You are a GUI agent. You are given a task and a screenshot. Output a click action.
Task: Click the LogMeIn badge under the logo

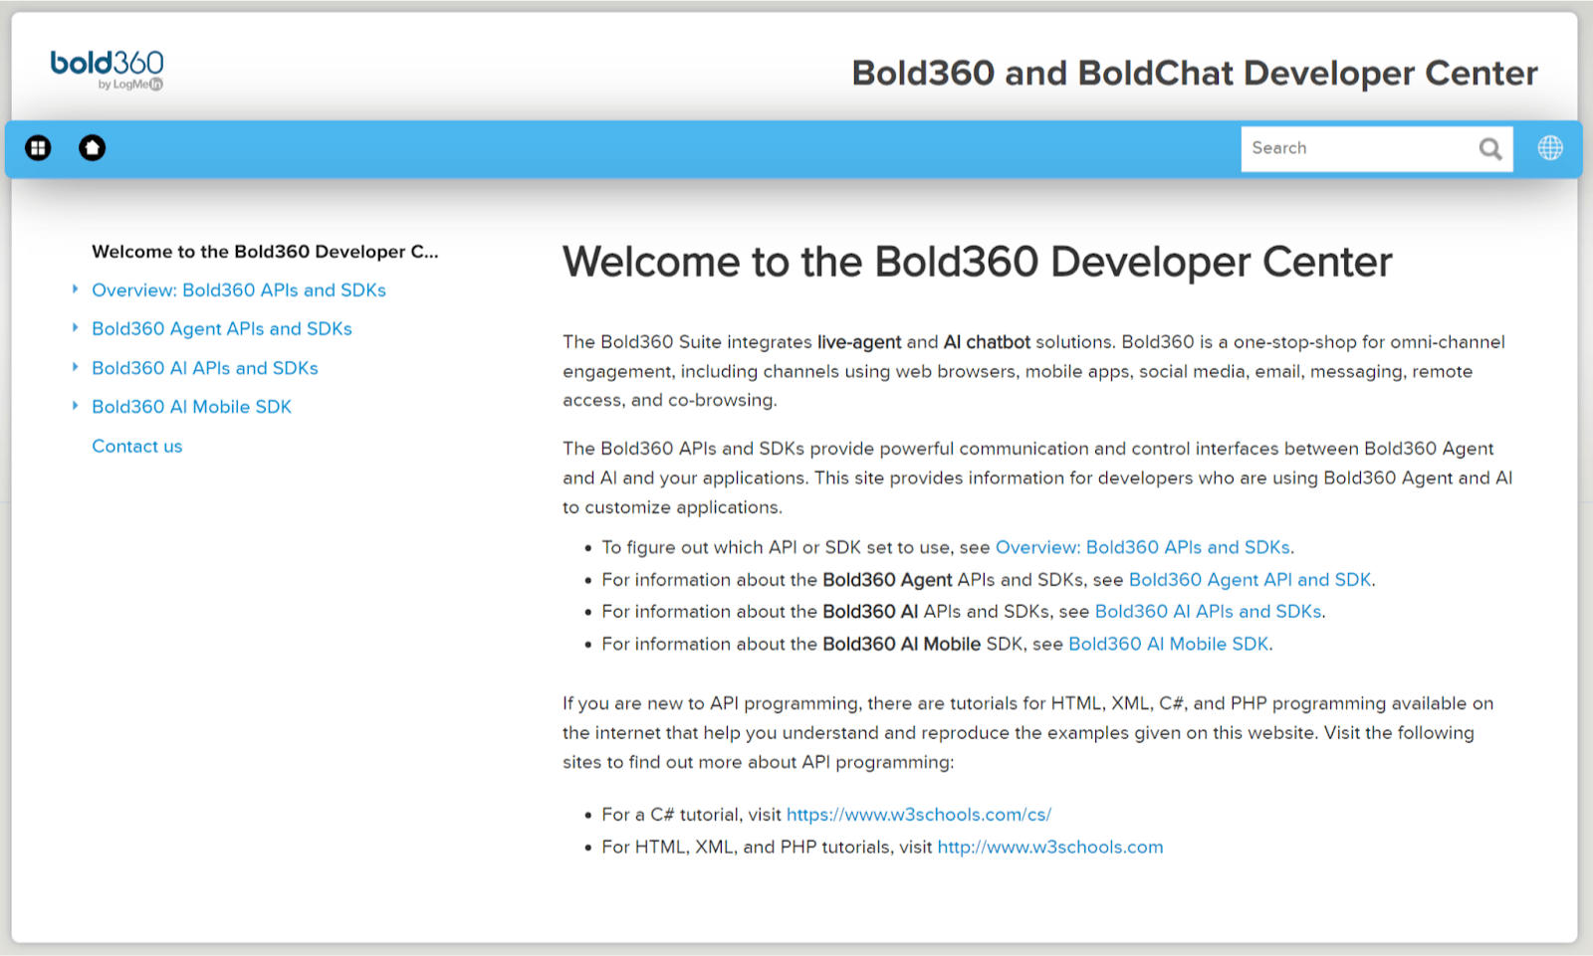(x=130, y=85)
